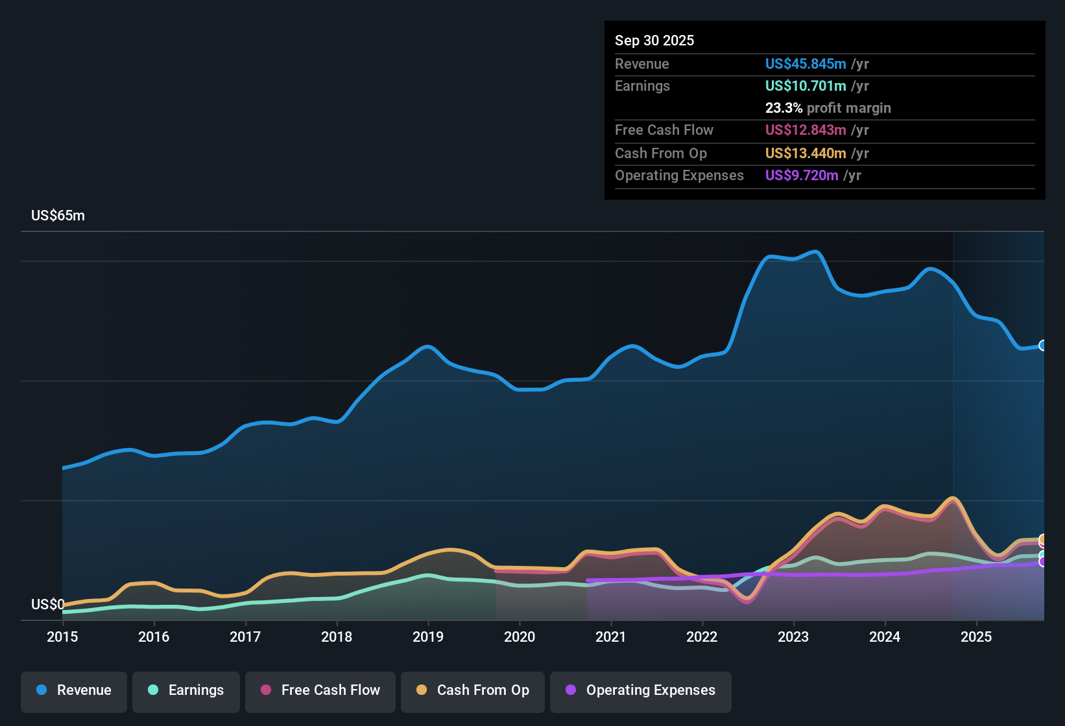The width and height of the screenshot is (1065, 726).
Task: Select the Revenue endpoint marker on the chart
Action: coord(1042,345)
